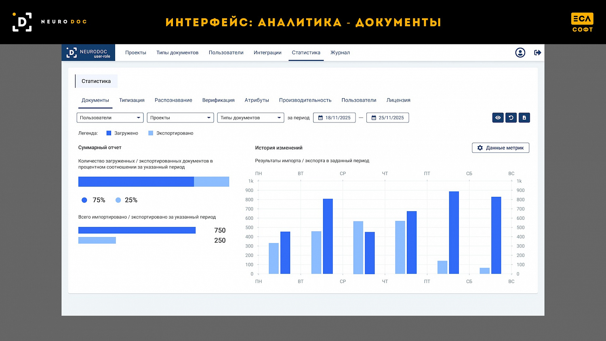Click the История изменений heading
Viewport: 606px width, 341px height.
coord(279,148)
